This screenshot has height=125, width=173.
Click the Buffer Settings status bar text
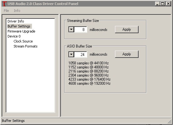click(x=13, y=121)
